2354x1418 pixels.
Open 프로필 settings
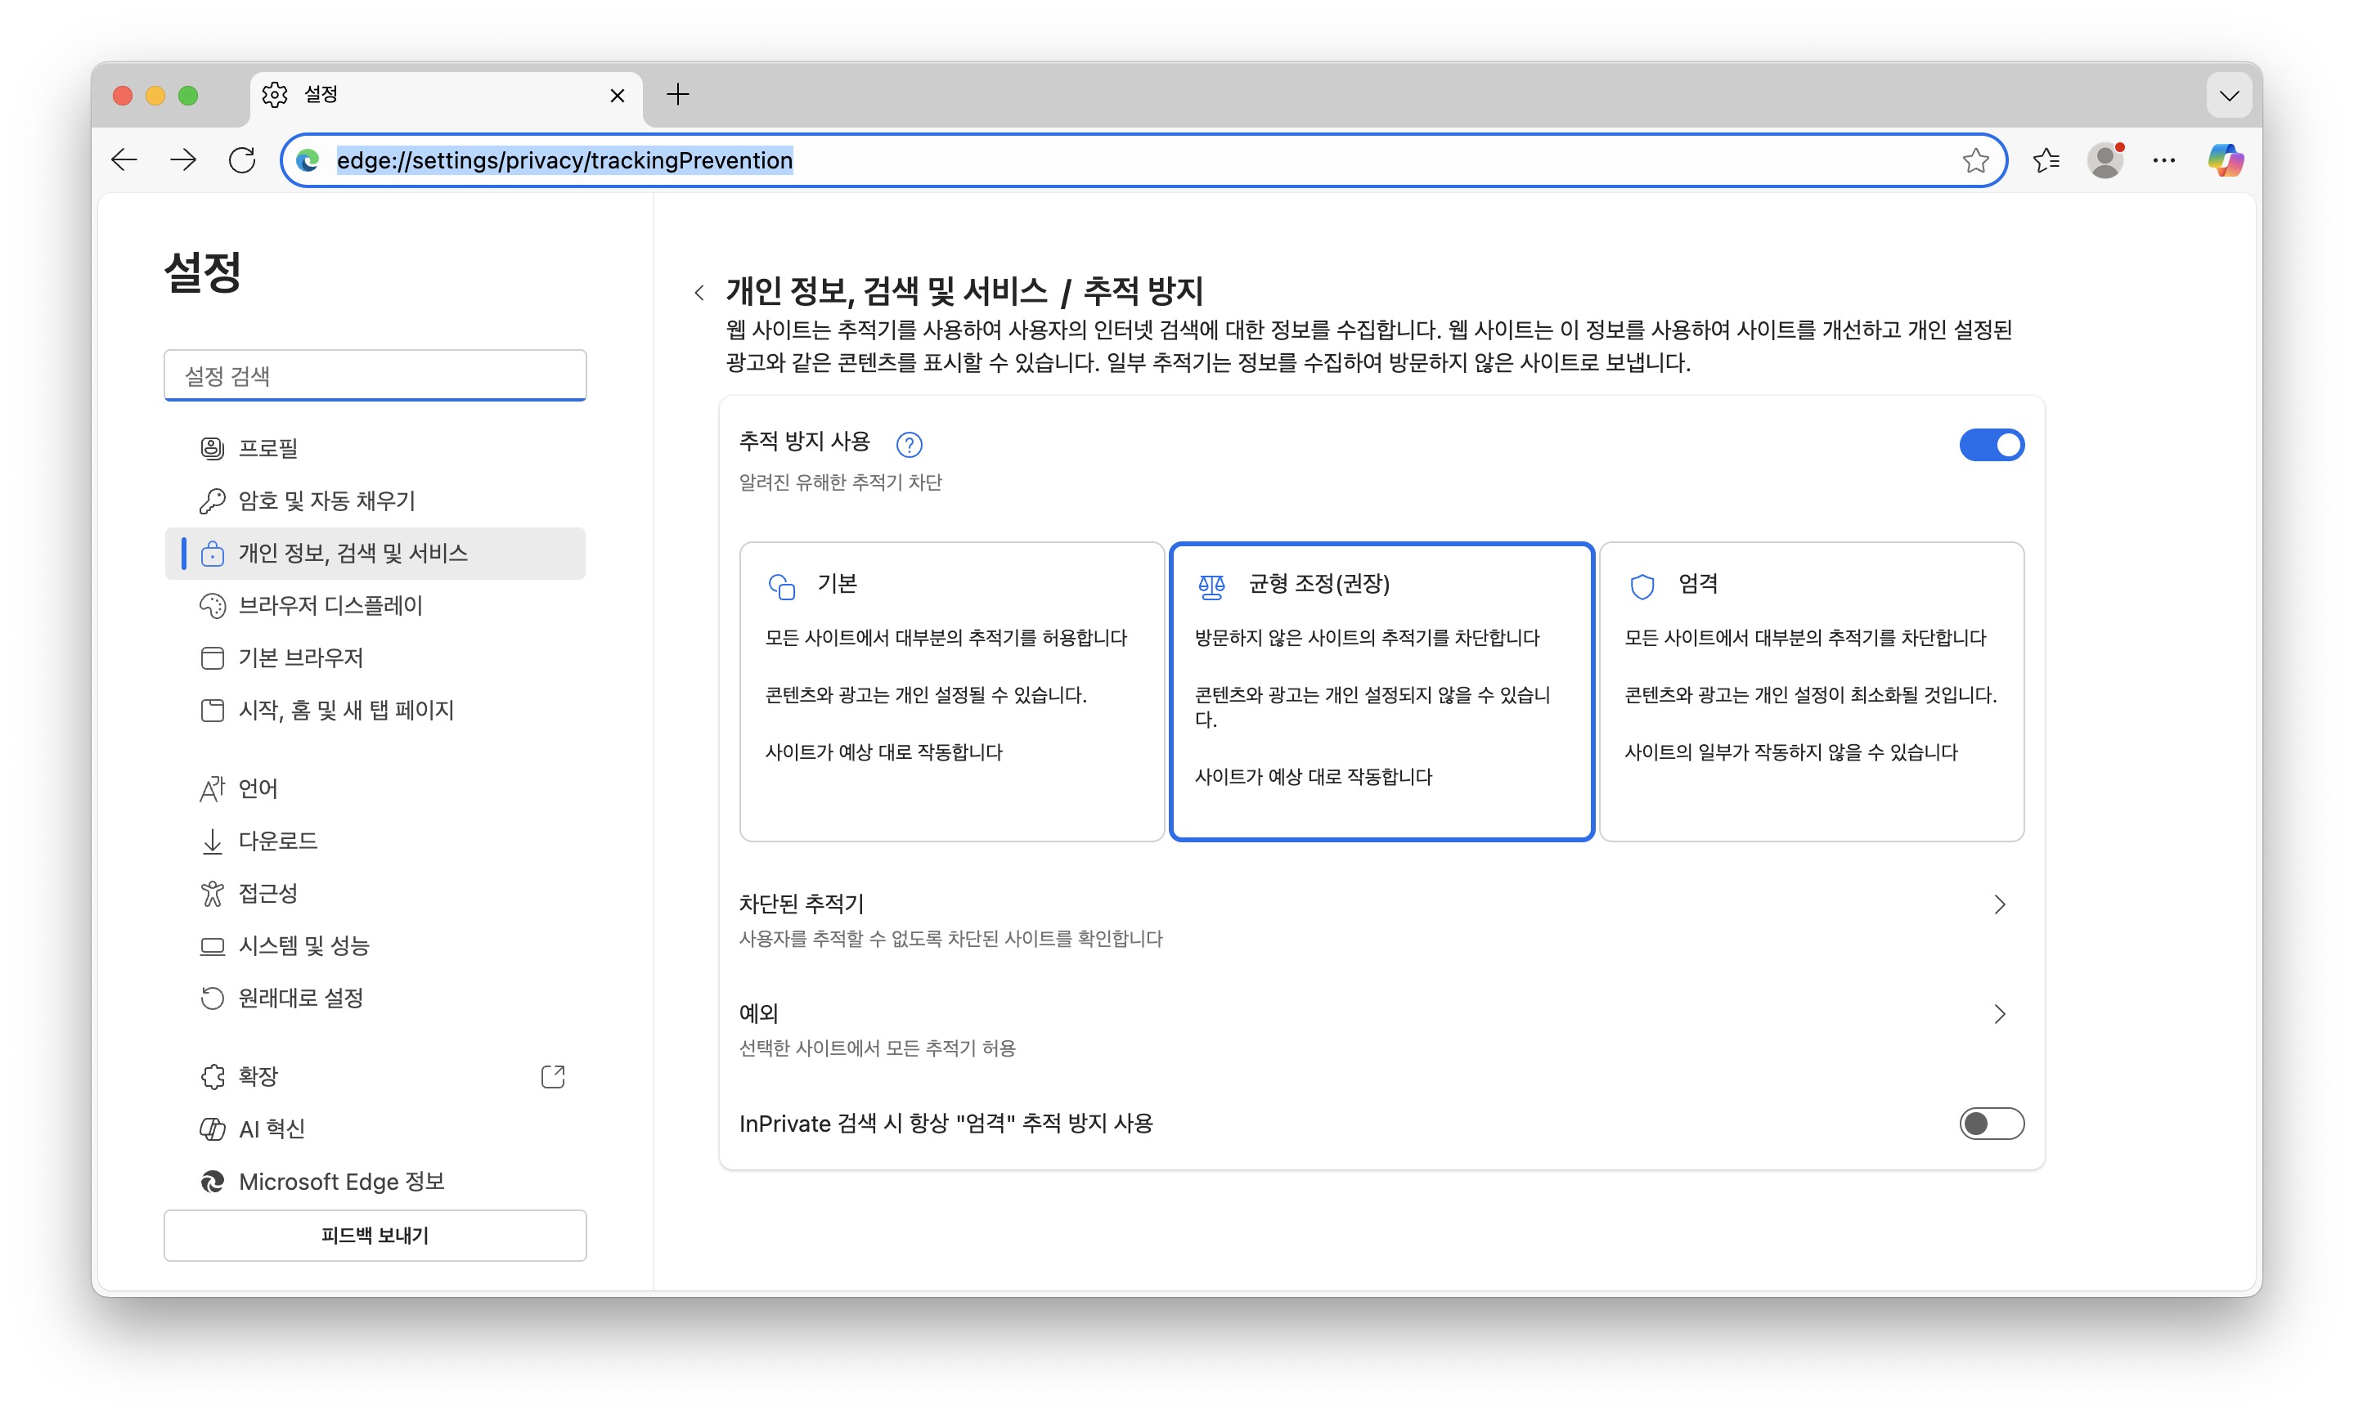click(375, 448)
